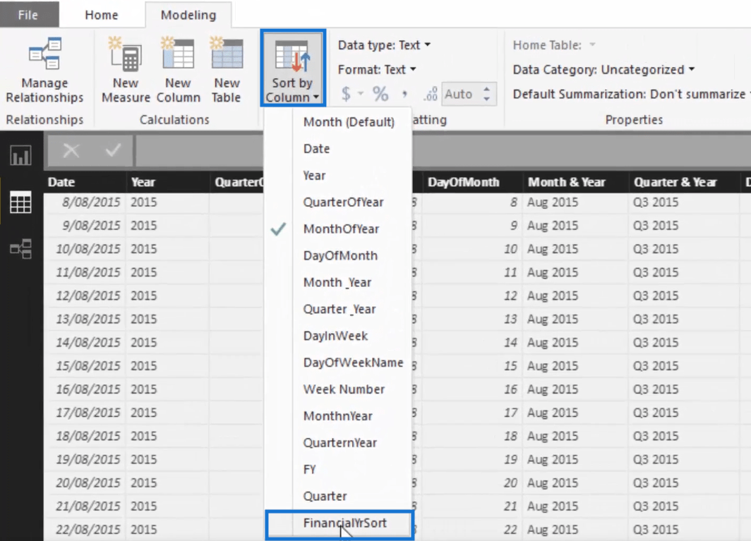Select Week Number sort option
Image resolution: width=751 pixels, height=541 pixels.
coord(344,389)
